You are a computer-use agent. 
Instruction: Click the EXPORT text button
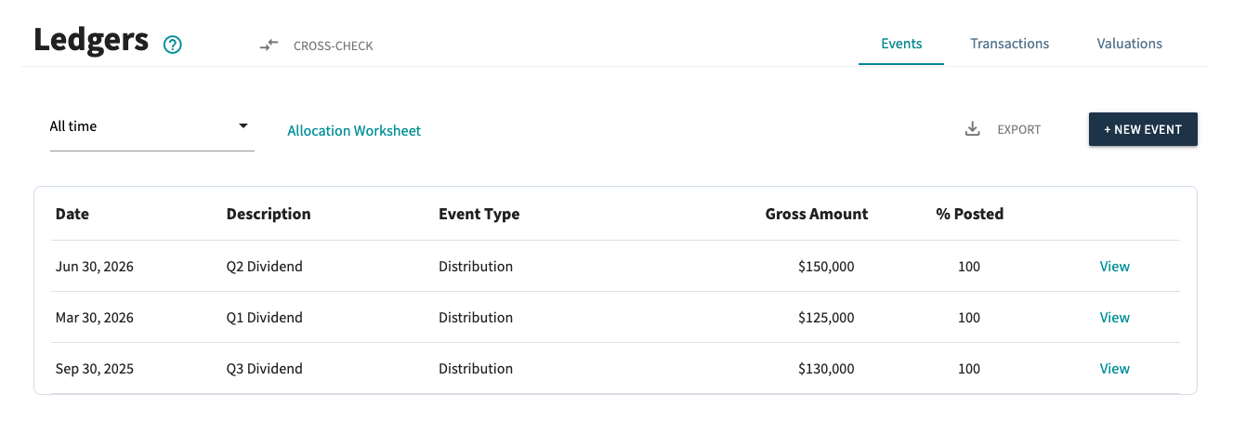pos(1018,130)
